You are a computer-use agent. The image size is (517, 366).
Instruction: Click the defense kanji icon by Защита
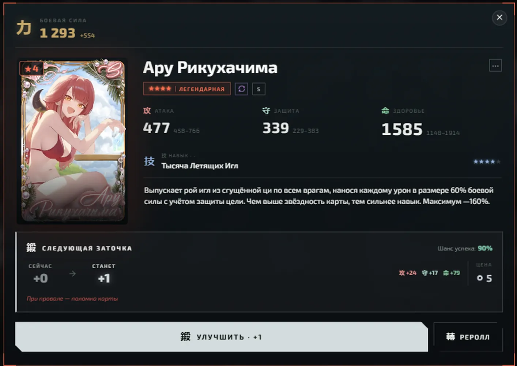266,111
